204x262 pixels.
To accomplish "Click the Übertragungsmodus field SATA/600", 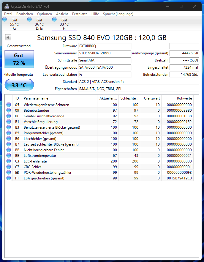I will [x=105, y=67].
